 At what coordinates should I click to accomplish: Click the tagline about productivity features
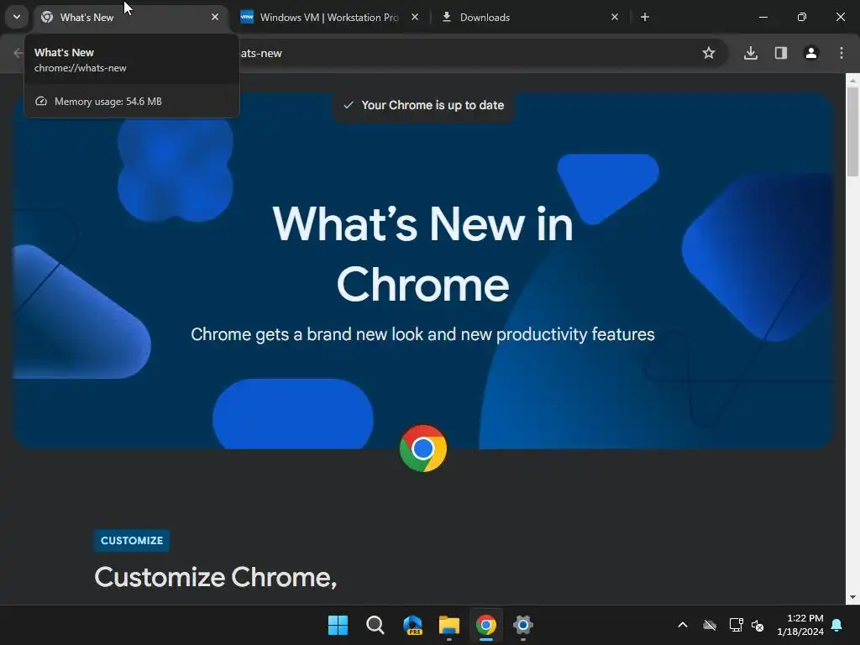423,334
